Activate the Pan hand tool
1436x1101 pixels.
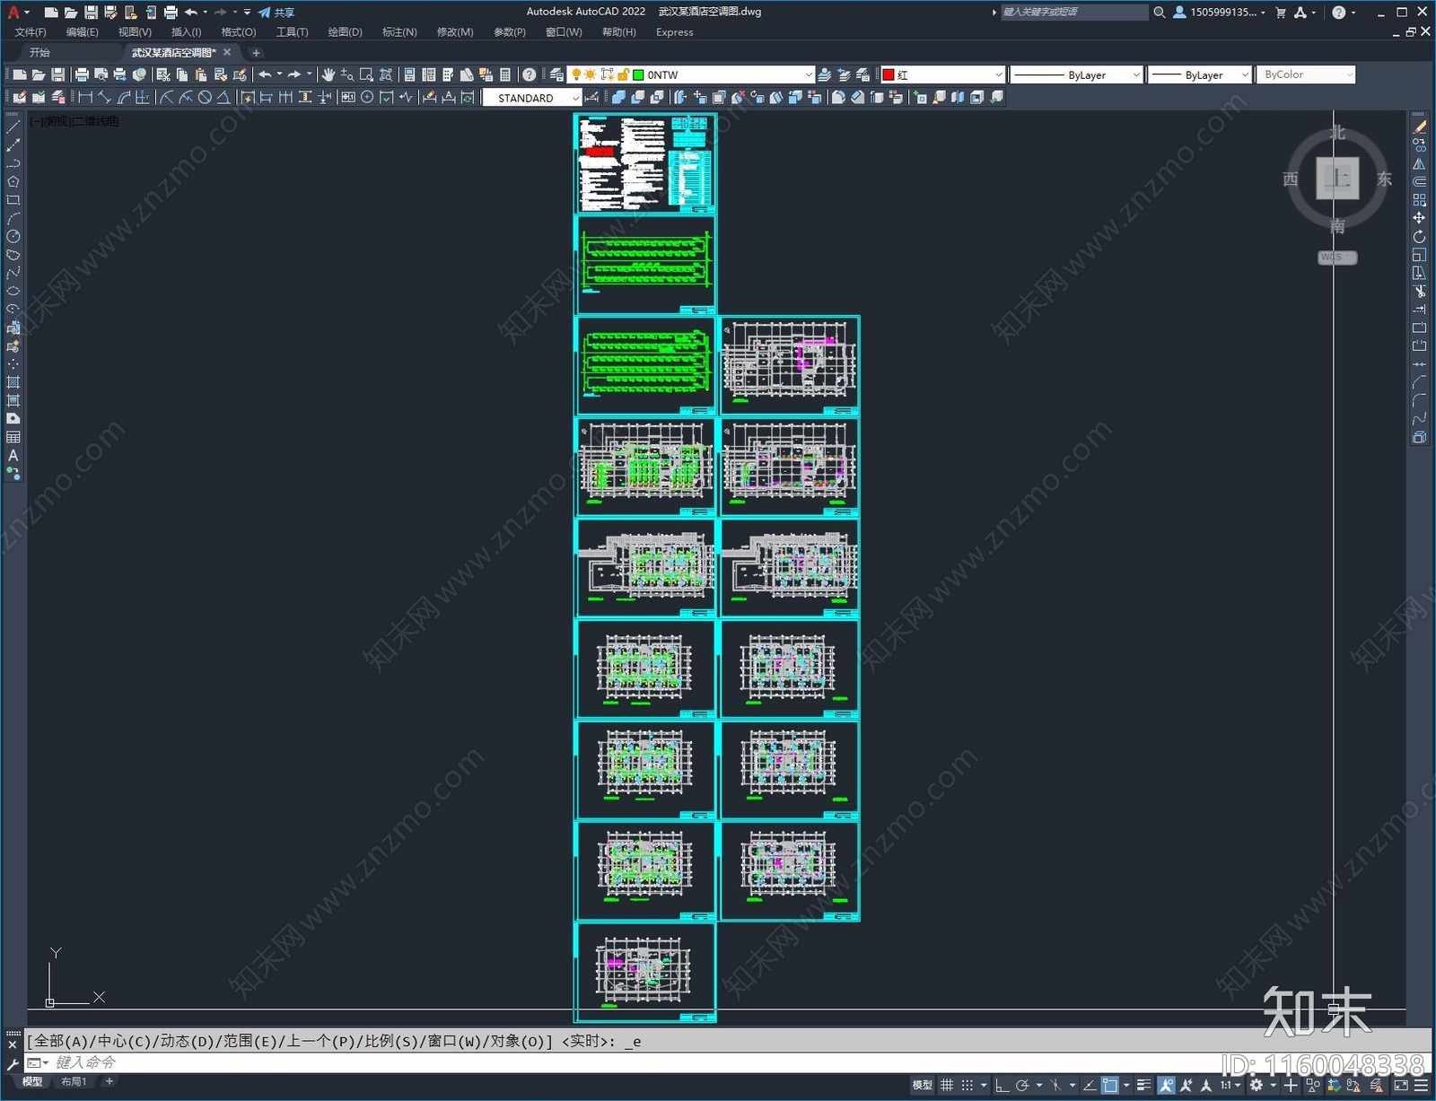coord(328,75)
